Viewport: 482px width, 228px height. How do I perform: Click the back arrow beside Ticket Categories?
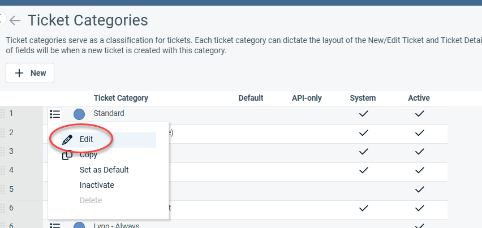[15, 21]
